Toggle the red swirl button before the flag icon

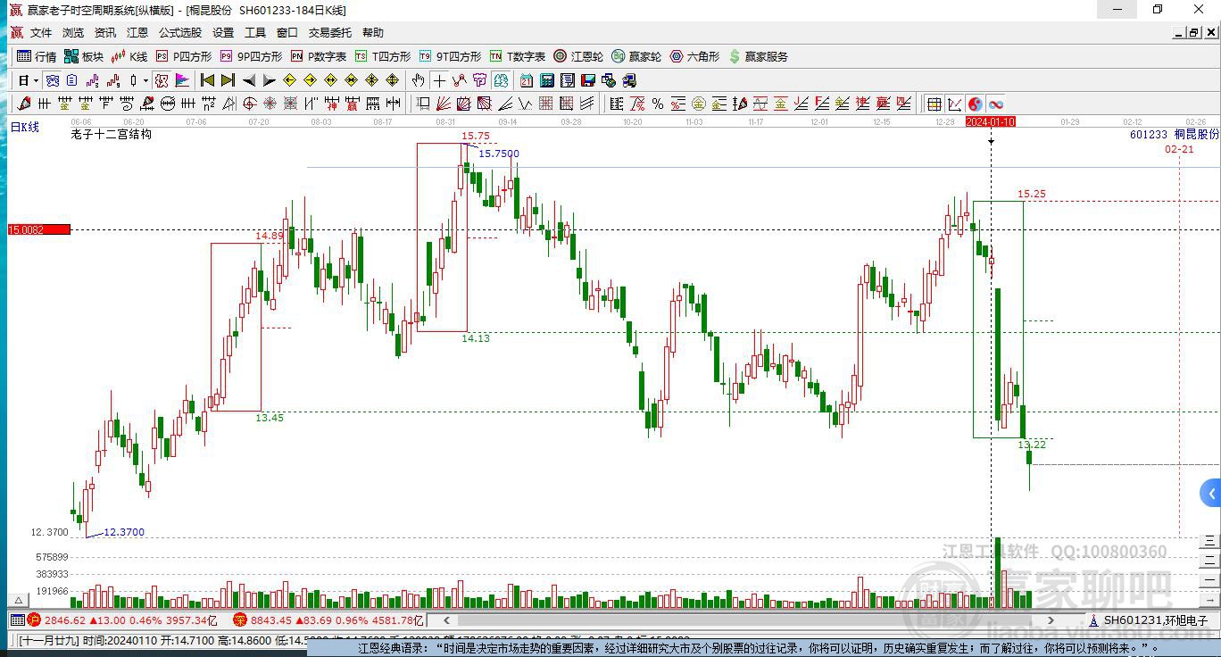162,80
